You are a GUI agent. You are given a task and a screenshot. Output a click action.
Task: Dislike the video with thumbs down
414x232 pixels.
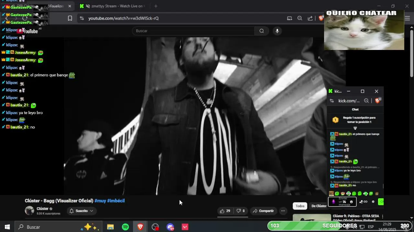(240, 211)
